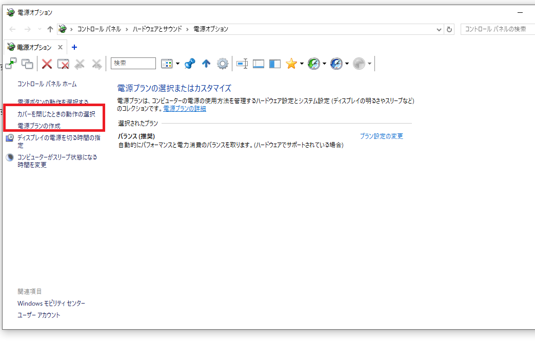Click the 関連項目 label
535x342 pixels.
point(29,292)
